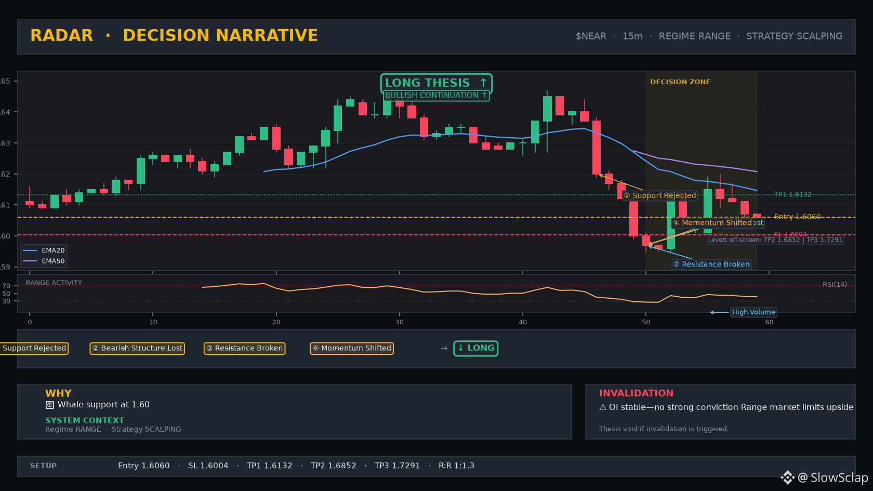The image size is (873, 491).
Task: Click the blue EMA20 line swatch in legend
Action: coord(30,250)
